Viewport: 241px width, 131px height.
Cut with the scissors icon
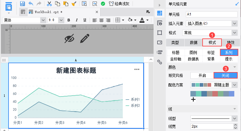pyautogui.click(x=49, y=4)
